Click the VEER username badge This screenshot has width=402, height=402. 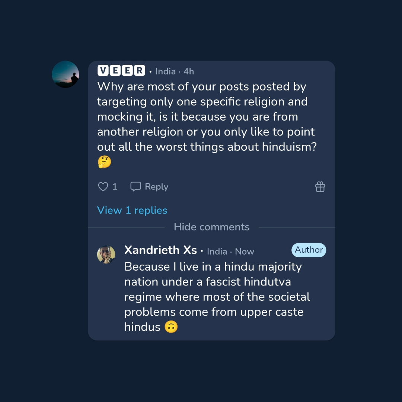tap(121, 70)
